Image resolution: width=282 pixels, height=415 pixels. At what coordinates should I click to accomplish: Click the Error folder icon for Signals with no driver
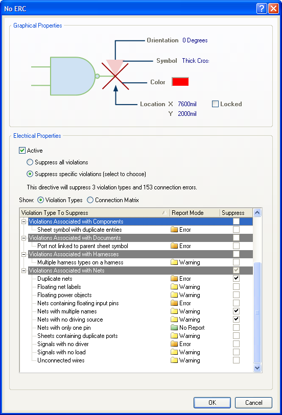174,344
